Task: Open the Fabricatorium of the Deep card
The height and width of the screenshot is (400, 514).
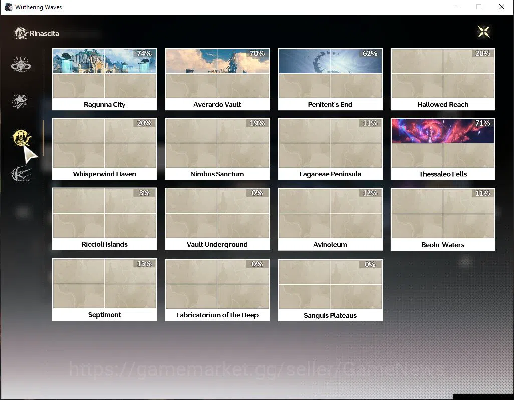Action: [x=217, y=290]
